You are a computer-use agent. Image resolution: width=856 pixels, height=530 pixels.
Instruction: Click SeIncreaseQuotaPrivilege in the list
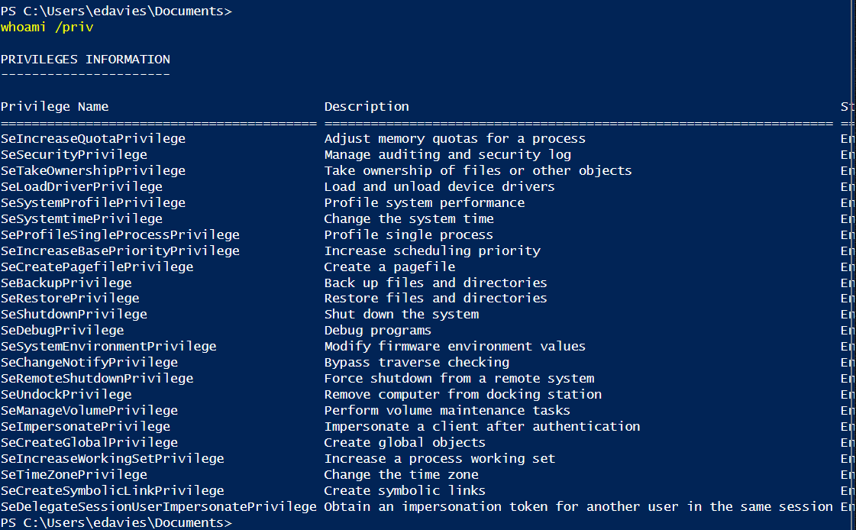92,138
